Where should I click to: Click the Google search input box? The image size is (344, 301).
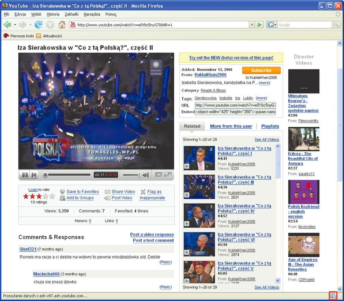[305, 25]
